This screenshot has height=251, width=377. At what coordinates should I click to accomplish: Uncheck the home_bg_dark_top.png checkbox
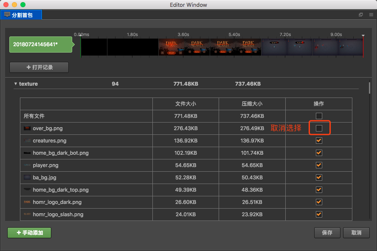pos(319,190)
